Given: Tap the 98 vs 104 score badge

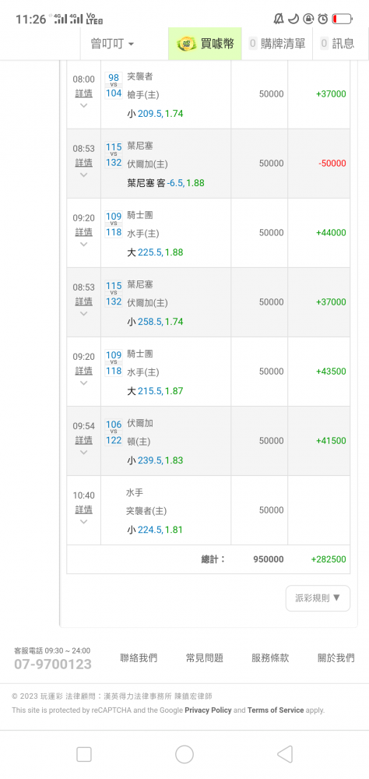Looking at the screenshot, I should point(114,86).
